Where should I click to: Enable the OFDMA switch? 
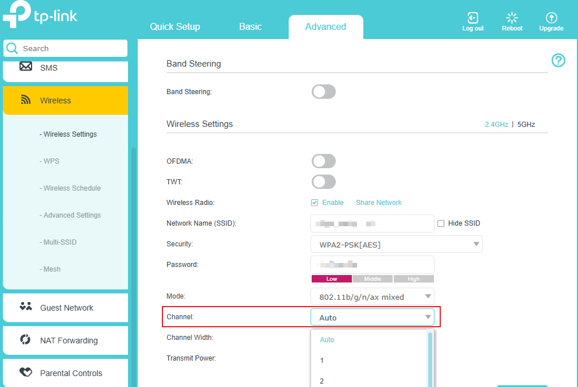click(323, 161)
